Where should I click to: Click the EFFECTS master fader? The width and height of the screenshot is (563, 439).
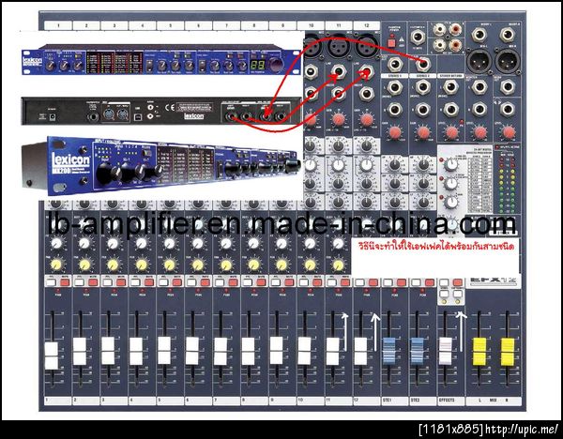[446, 351]
